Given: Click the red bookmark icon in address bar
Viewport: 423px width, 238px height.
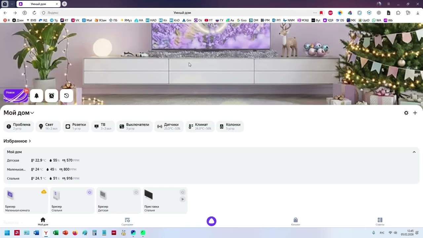Looking at the screenshot, I should (x=321, y=13).
